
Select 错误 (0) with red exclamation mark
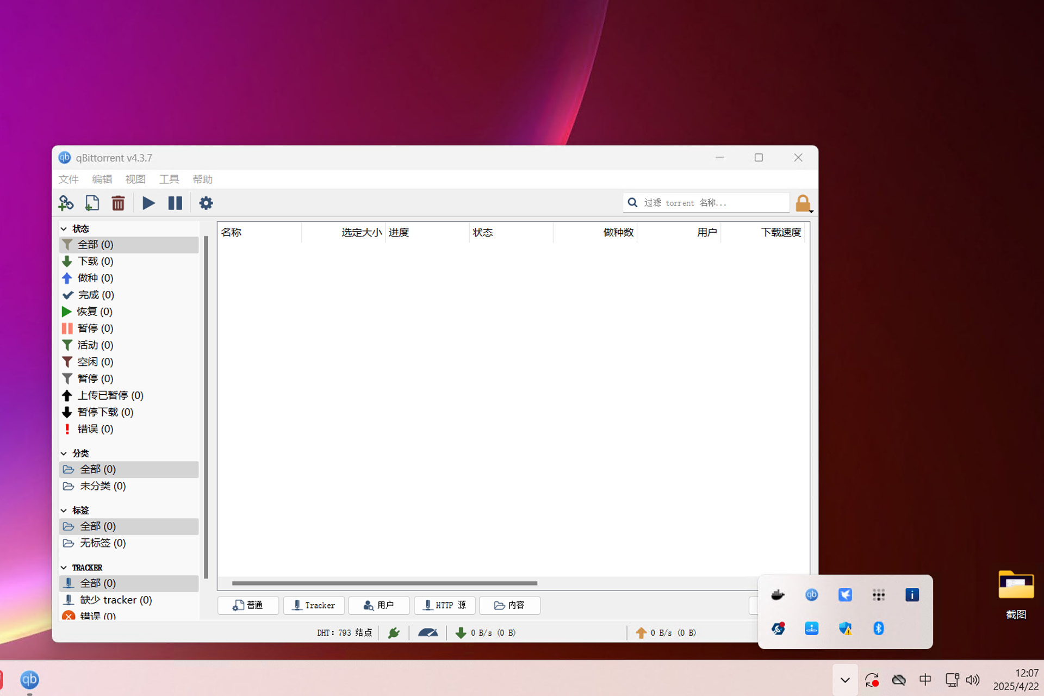129,429
